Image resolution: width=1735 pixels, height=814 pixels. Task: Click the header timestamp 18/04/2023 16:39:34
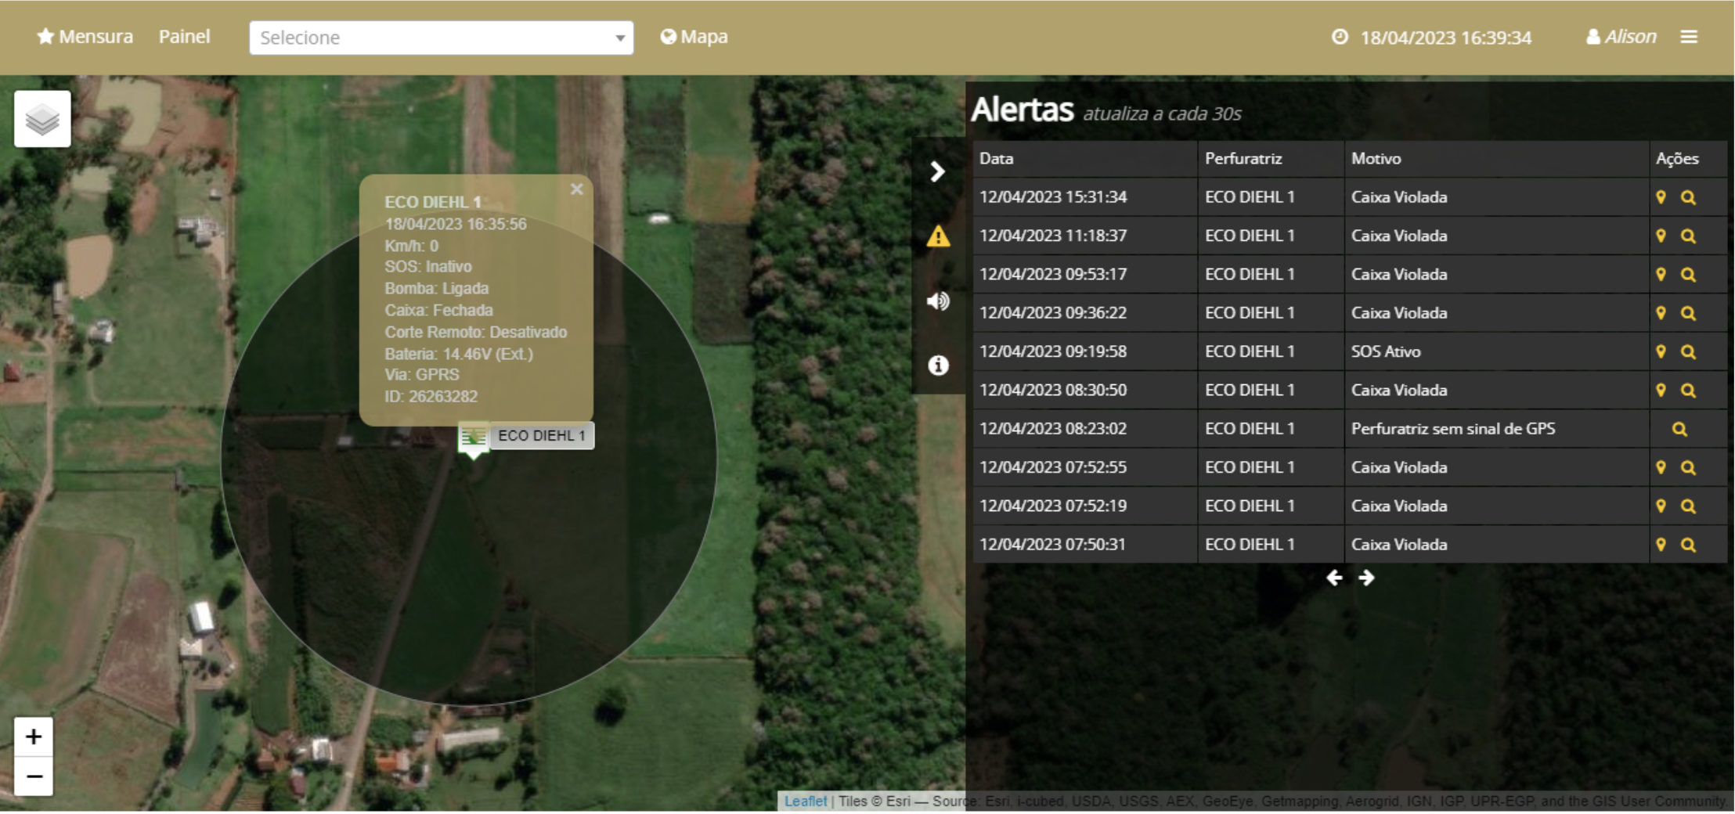coord(1446,38)
